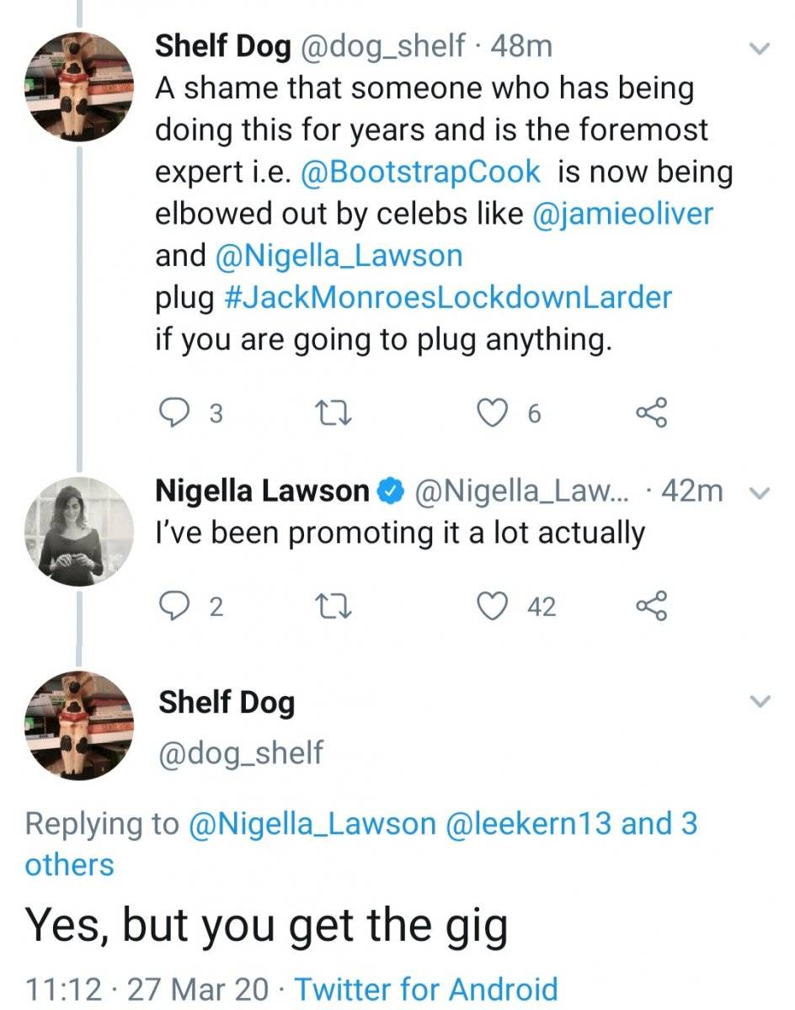
Task: Share Shelf Dog's first tweet
Action: [652, 413]
